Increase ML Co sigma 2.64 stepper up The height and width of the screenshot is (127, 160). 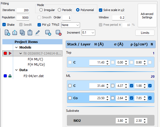[126, 97]
